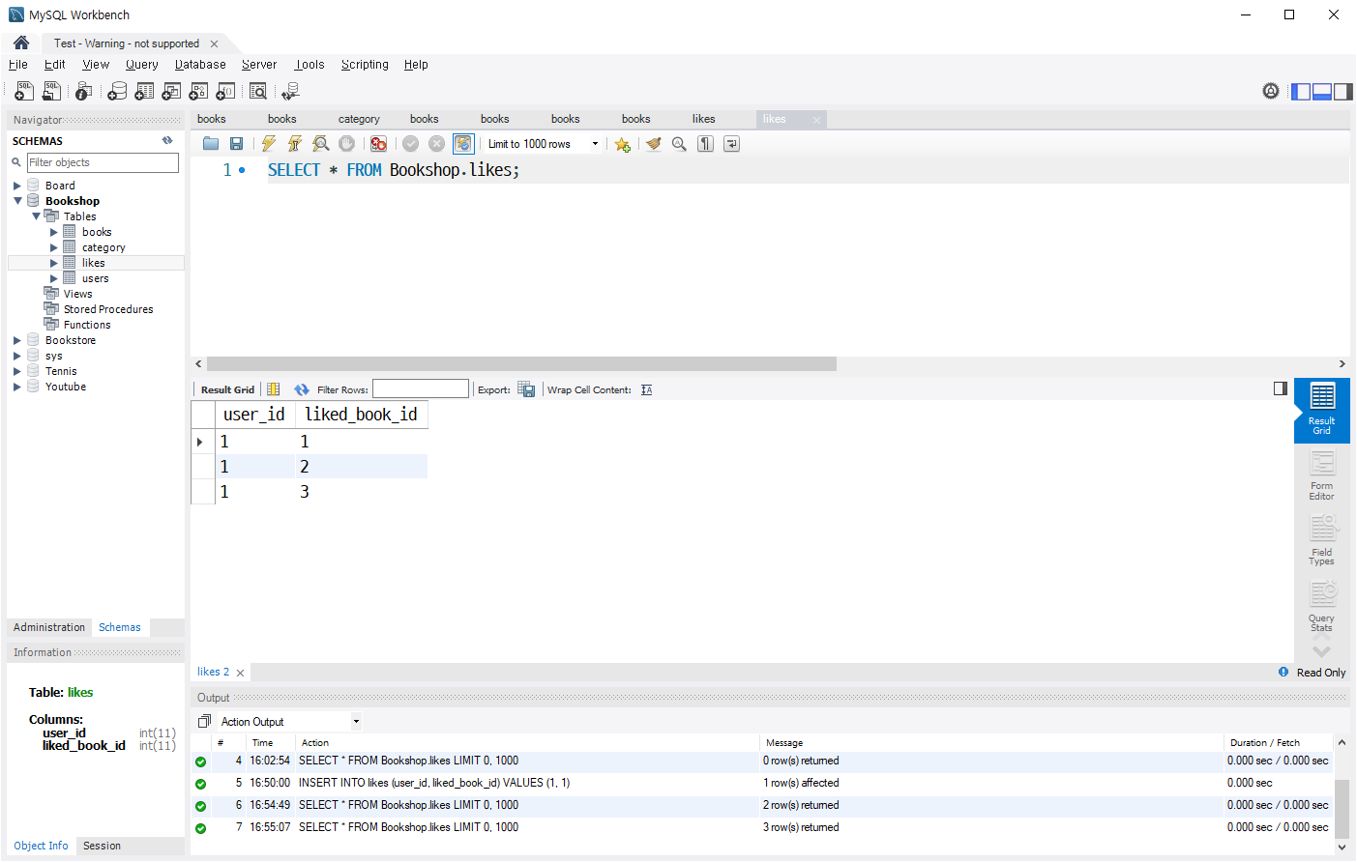
Task: Open the home screen tab icon
Action: [x=21, y=43]
